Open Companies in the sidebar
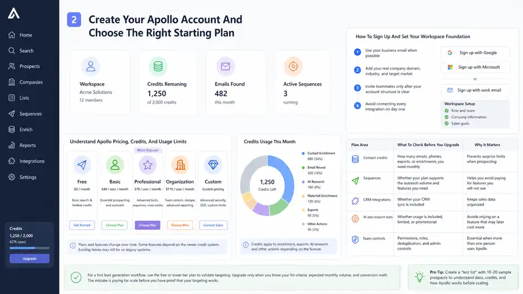This screenshot has height=294, width=523. [25, 82]
